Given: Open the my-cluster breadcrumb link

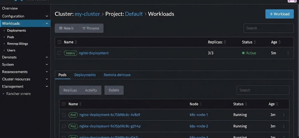Looking at the screenshot, I should coord(87,14).
